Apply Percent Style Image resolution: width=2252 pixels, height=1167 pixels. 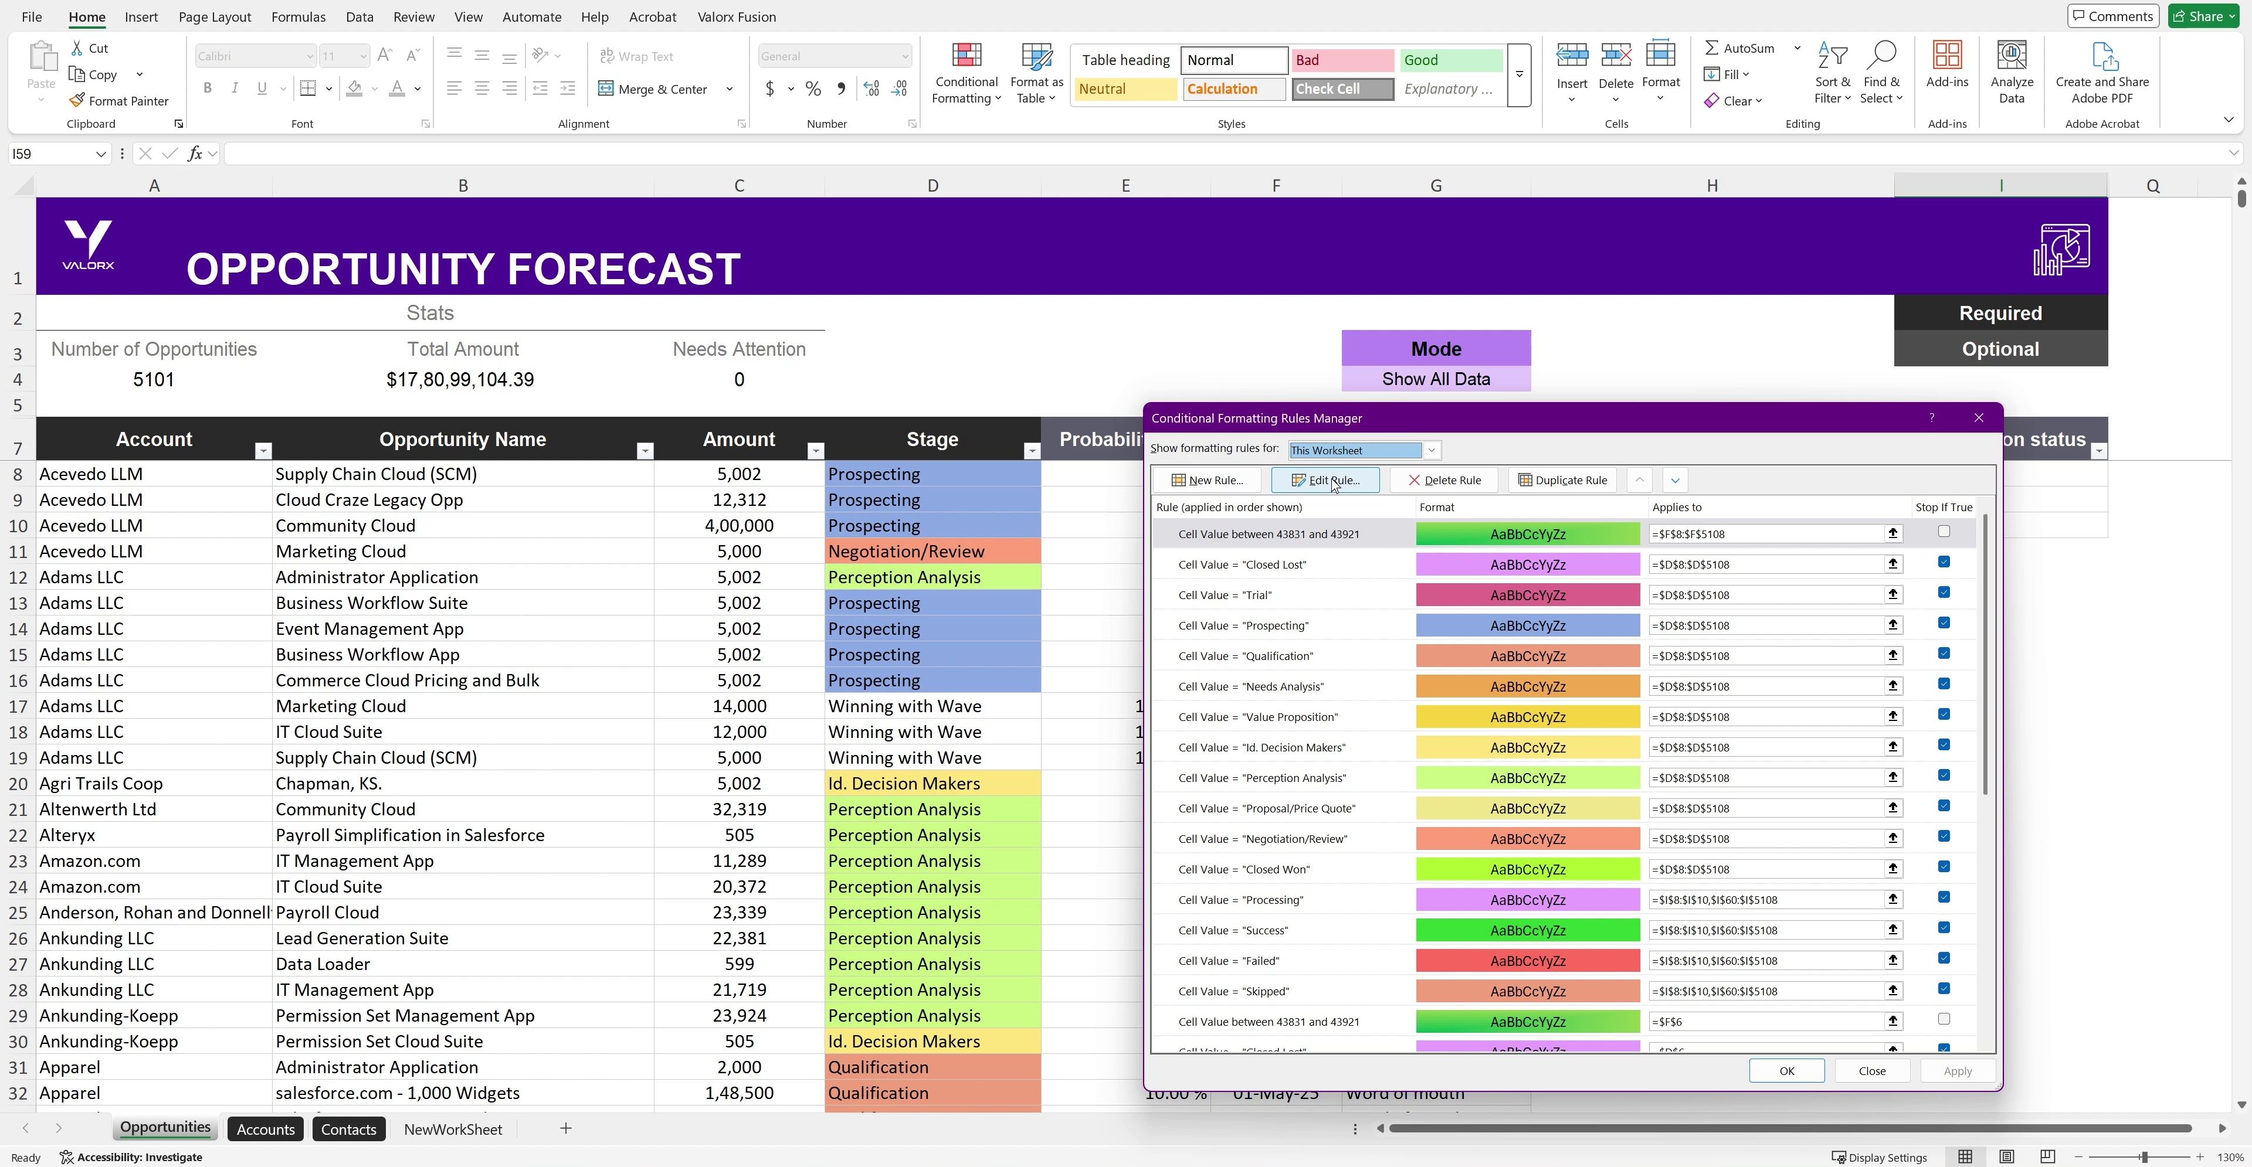click(x=813, y=89)
